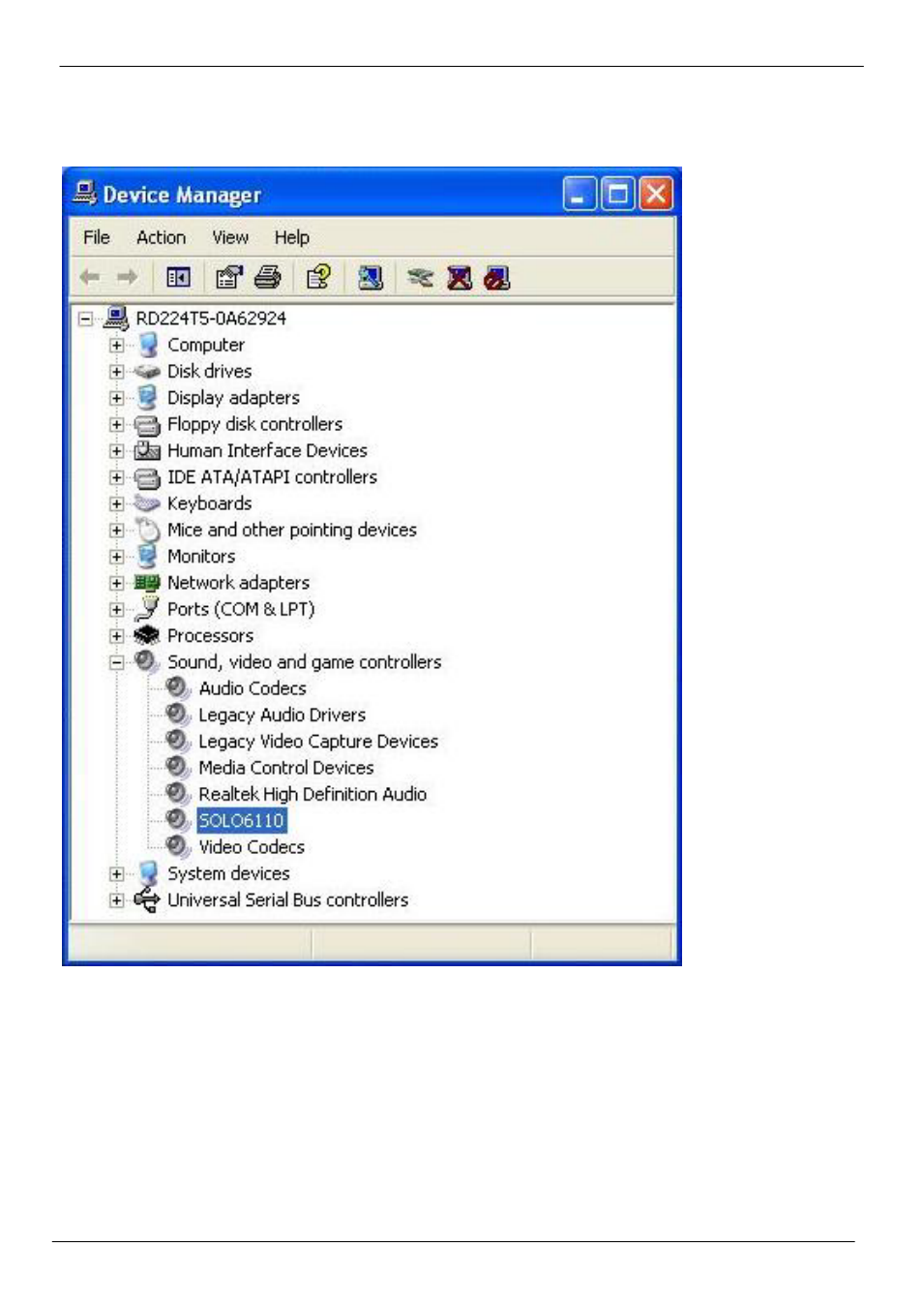Open the Help toolbar icon
Image resolution: width=923 pixels, height=1308 pixels.
(318, 278)
